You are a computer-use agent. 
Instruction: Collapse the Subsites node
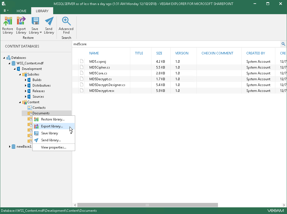pyautogui.click(x=20, y=74)
